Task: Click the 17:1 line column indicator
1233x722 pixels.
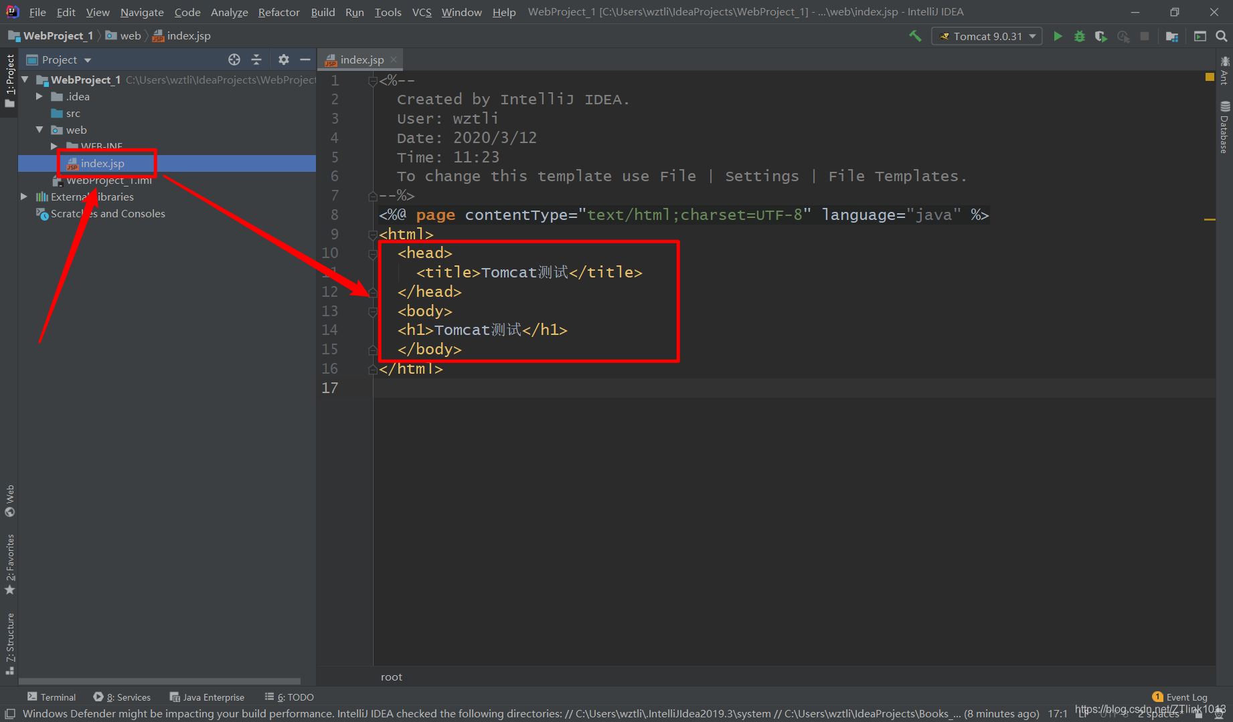Action: (x=1058, y=713)
